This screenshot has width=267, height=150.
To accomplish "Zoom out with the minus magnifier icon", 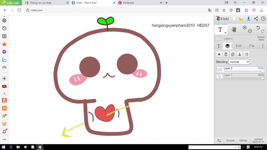I will [x=250, y=31].
